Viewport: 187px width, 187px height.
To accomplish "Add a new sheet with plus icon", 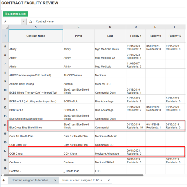I will [4, 180].
